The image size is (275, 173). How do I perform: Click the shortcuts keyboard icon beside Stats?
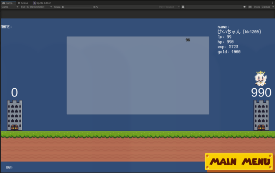pos(250,7)
